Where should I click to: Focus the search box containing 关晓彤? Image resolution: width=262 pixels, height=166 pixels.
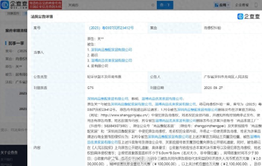coord(111,5)
